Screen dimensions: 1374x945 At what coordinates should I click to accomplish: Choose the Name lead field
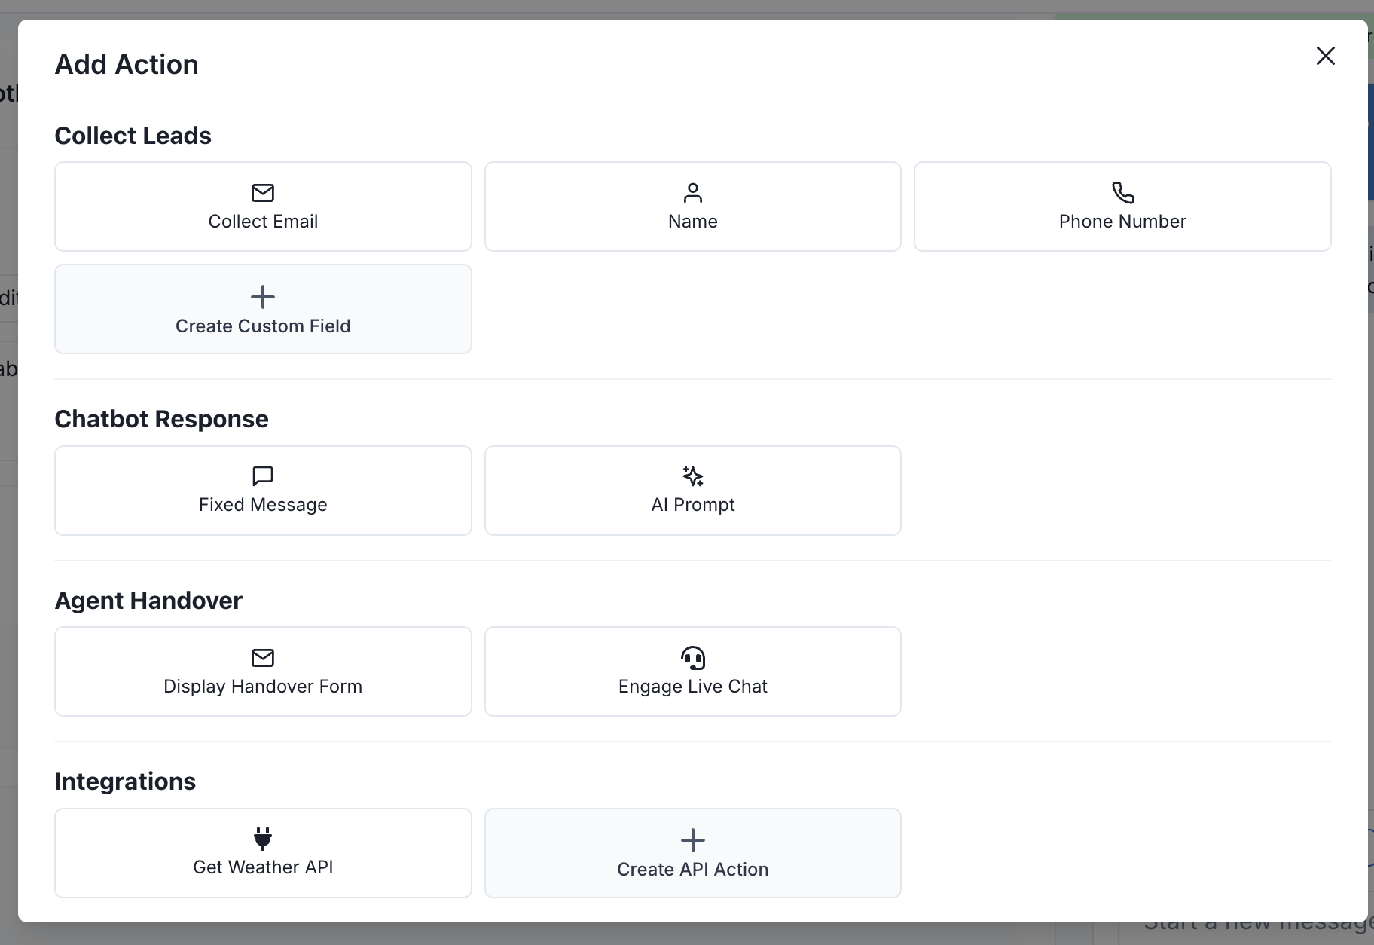(x=692, y=206)
